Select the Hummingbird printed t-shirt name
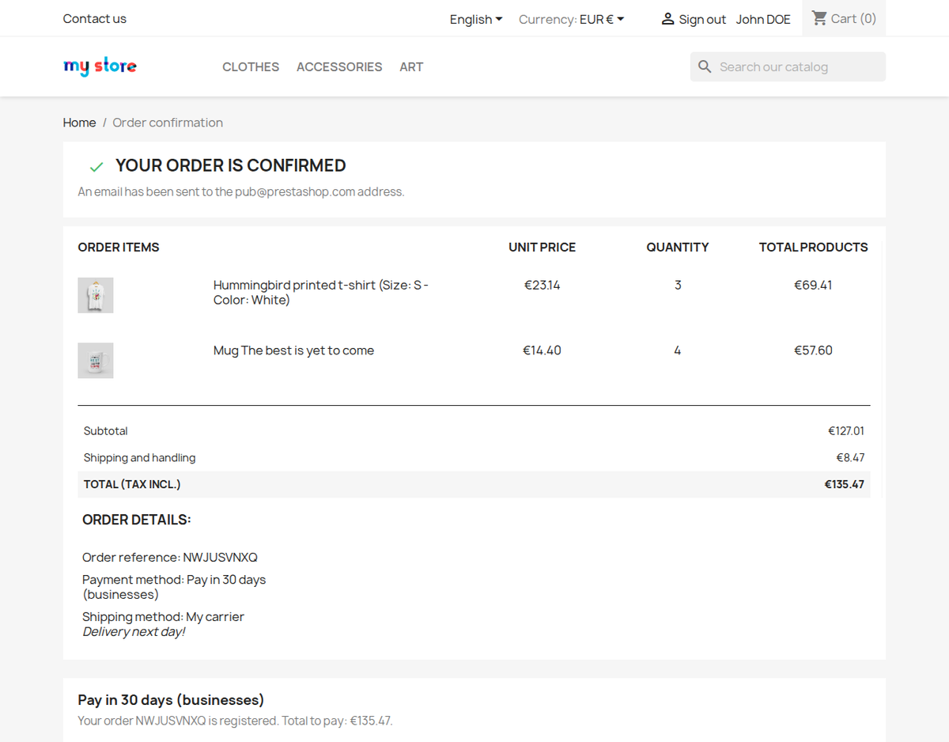The width and height of the screenshot is (949, 742). click(x=321, y=293)
